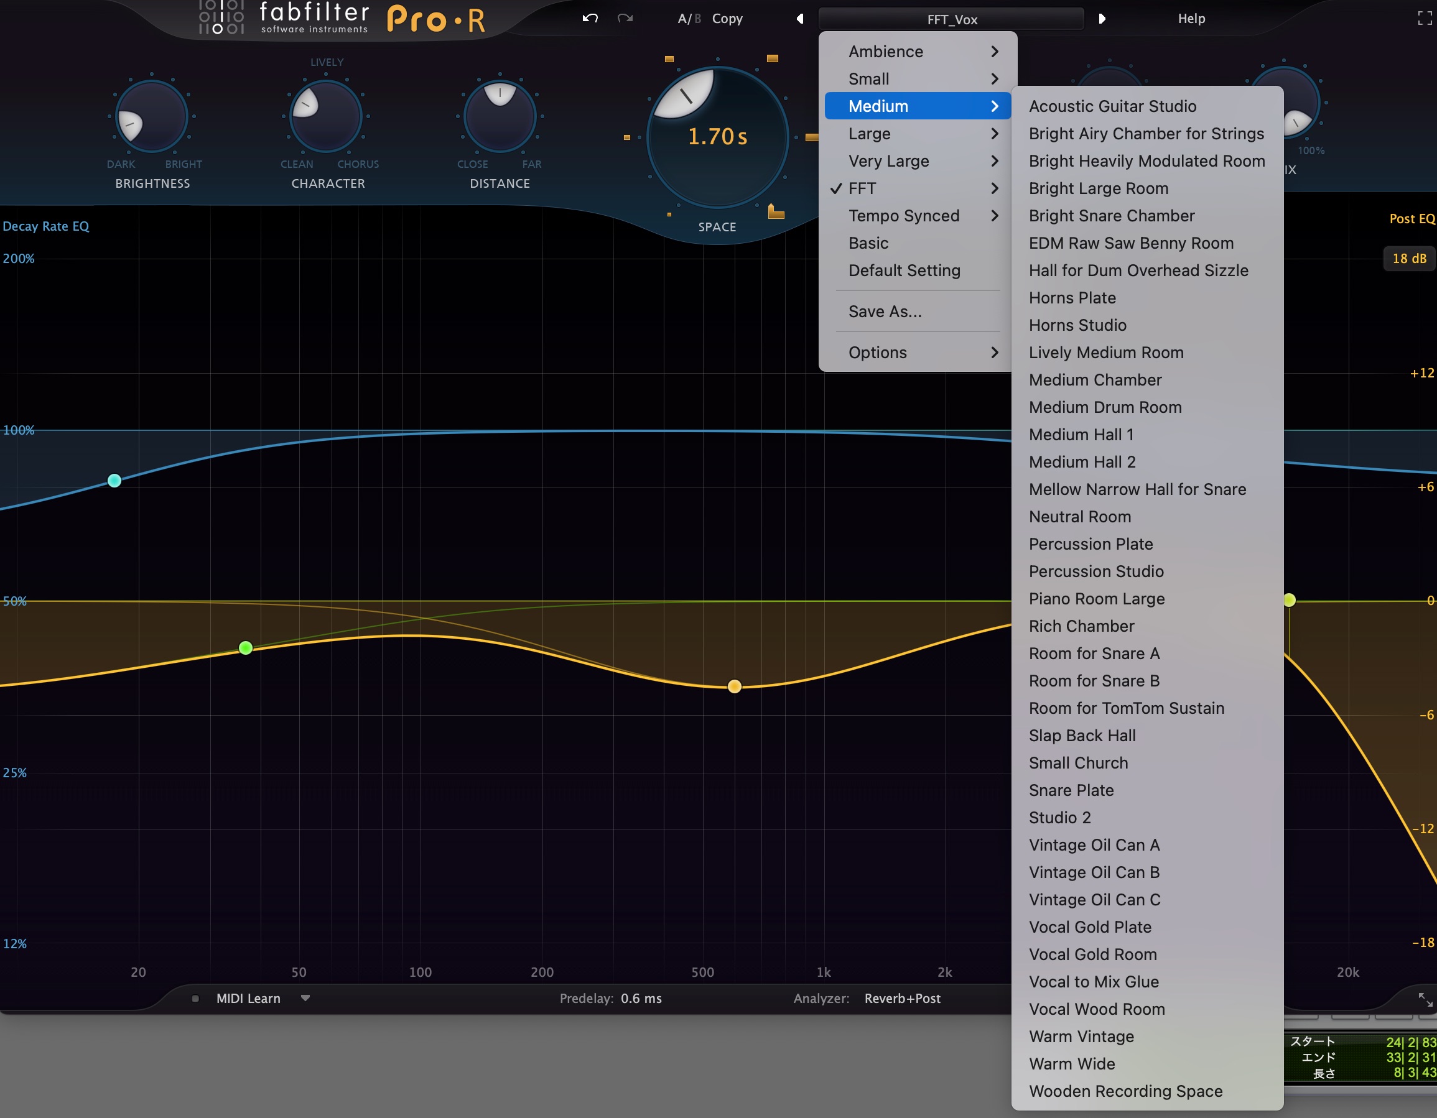Click the Decay Rate EQ label
The width and height of the screenshot is (1437, 1118).
[x=45, y=226]
